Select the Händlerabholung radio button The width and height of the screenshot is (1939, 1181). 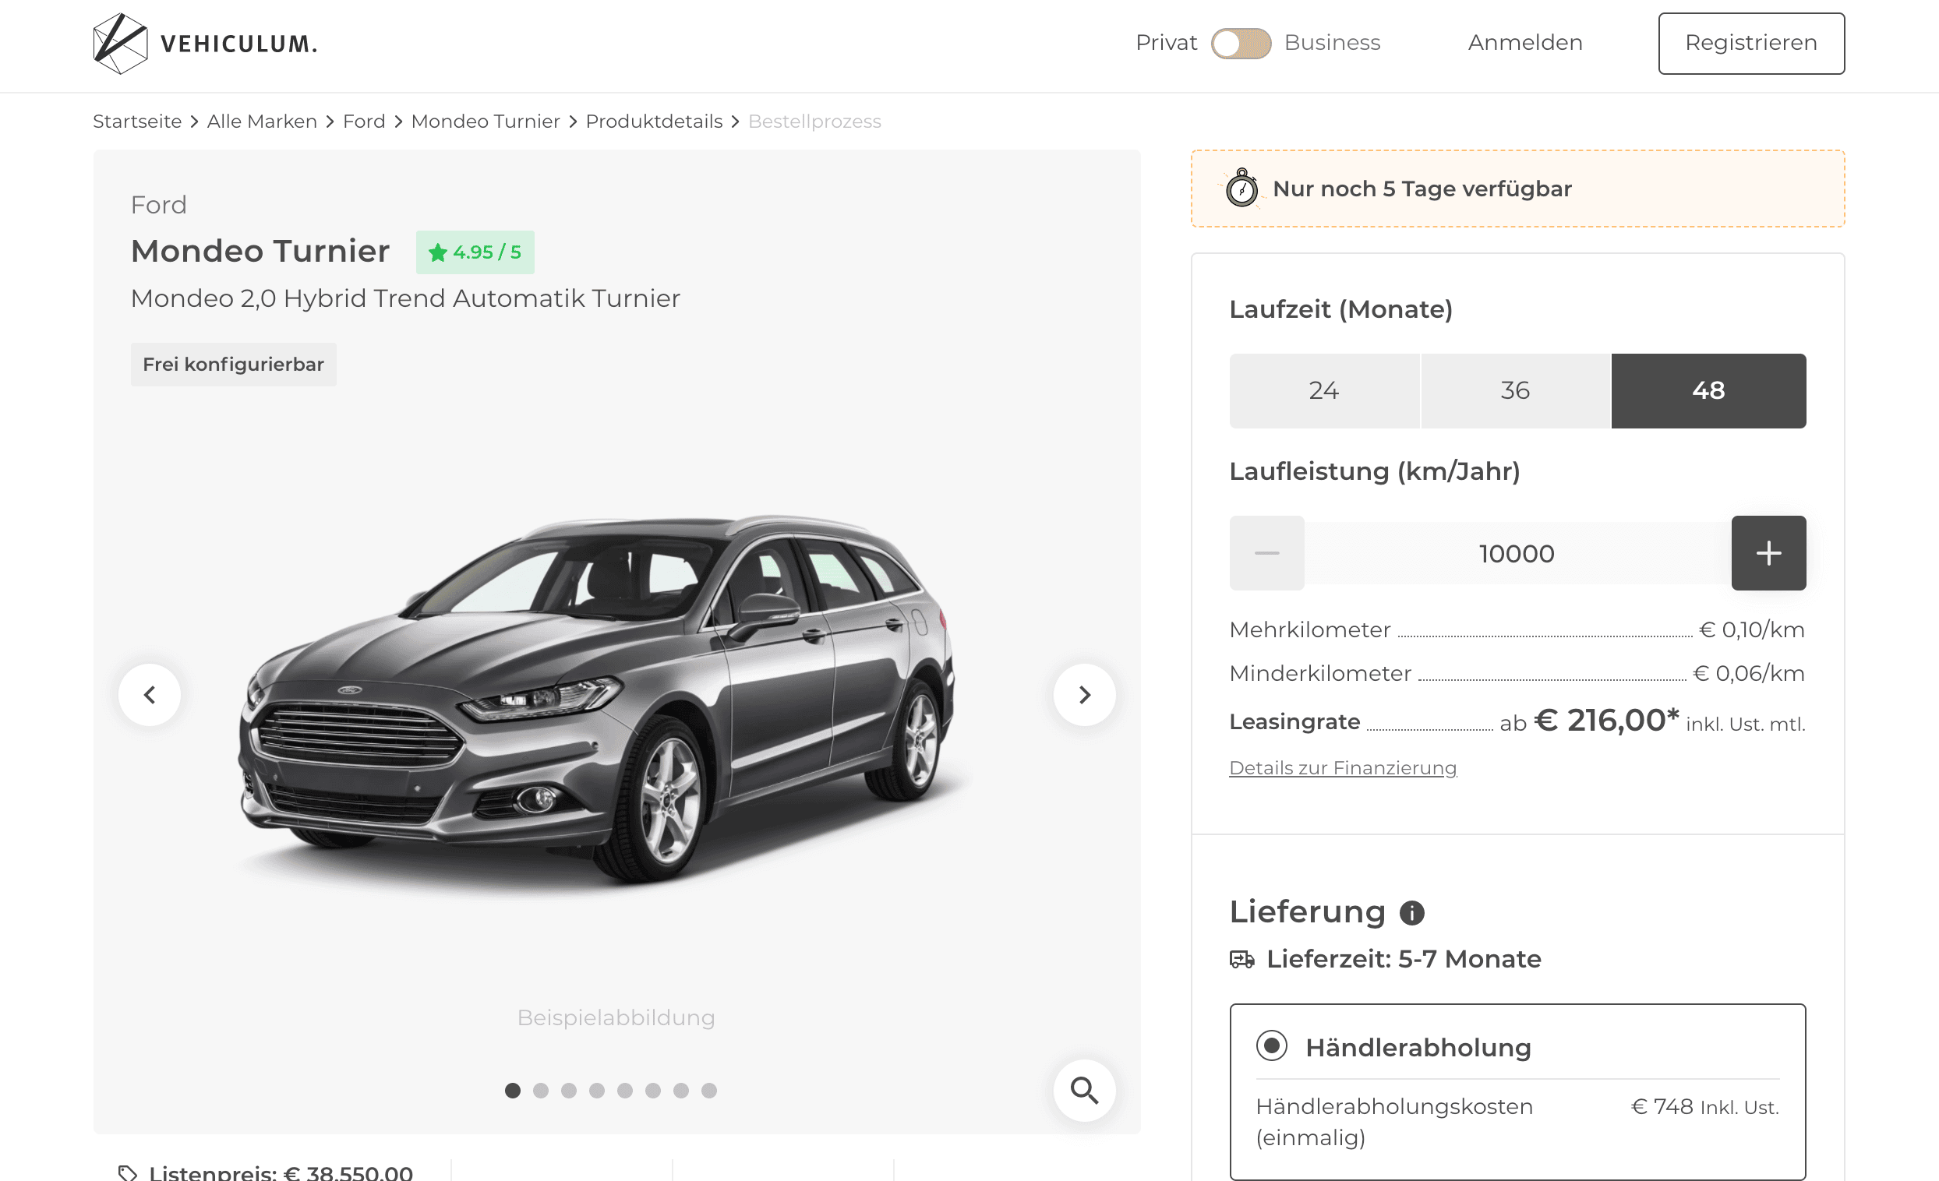[1272, 1046]
